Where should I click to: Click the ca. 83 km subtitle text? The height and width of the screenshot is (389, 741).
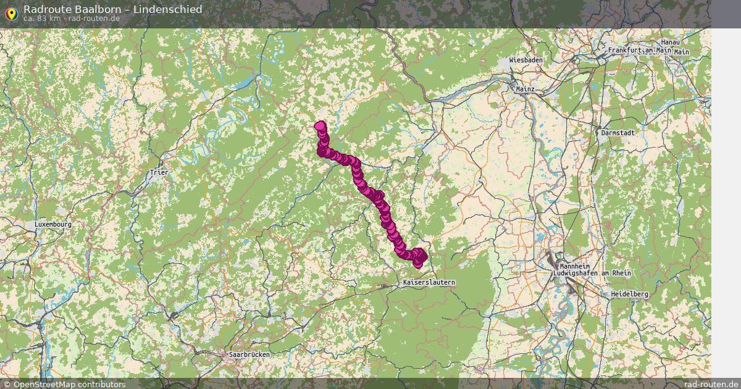[x=42, y=19]
